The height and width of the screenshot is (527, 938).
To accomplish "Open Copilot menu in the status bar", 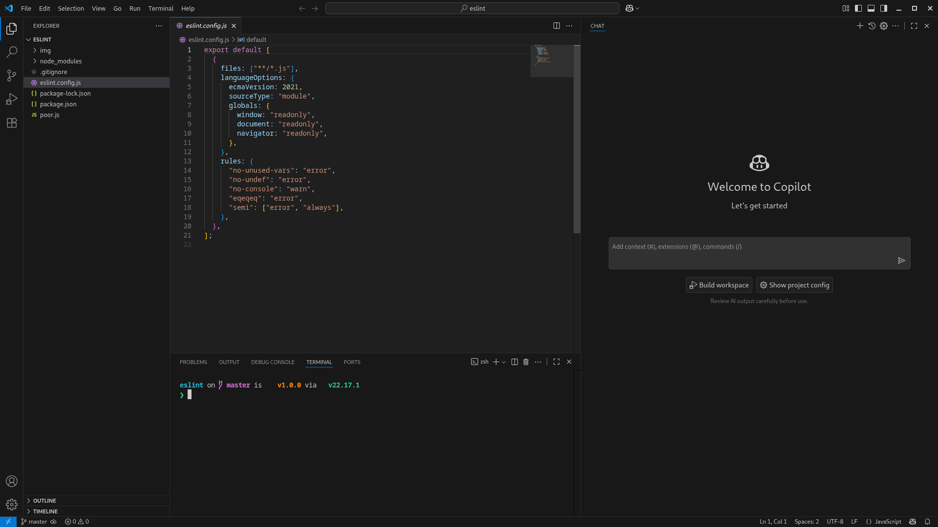I will point(912,521).
